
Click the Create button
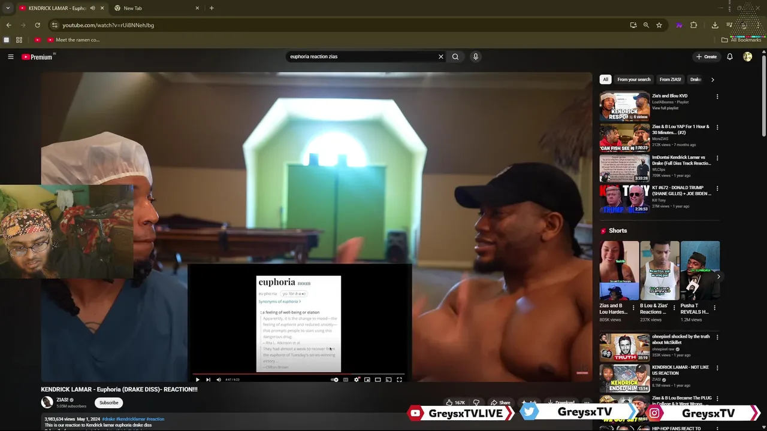tap(706, 57)
